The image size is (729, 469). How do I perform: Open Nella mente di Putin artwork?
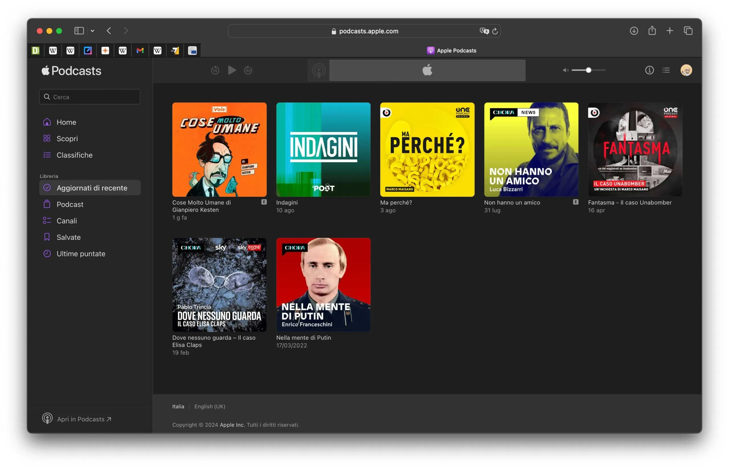[x=323, y=285]
